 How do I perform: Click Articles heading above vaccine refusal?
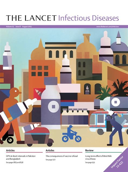tap(50, 150)
